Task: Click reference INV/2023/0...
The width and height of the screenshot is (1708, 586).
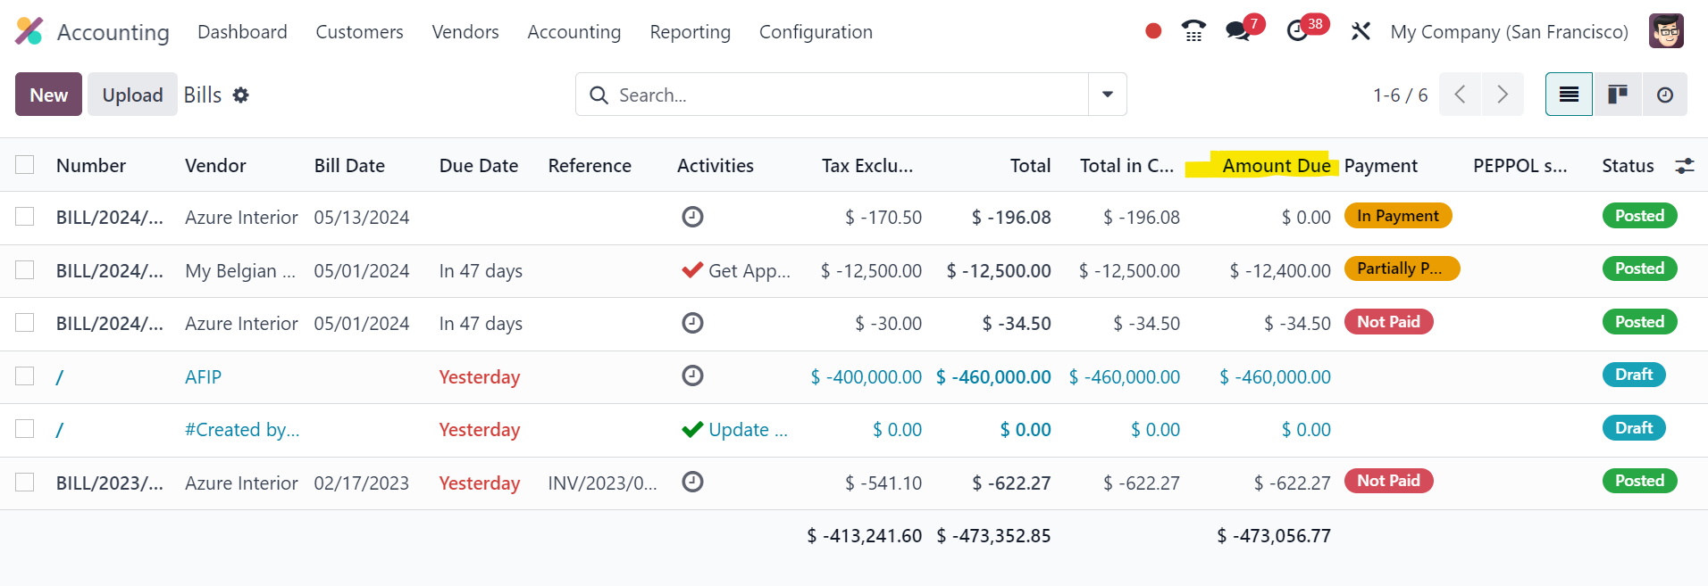Action: click(602, 483)
